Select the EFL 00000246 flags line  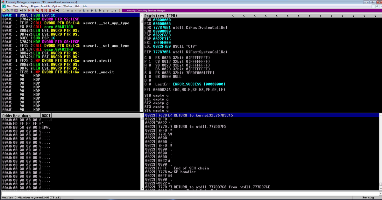point(185,90)
